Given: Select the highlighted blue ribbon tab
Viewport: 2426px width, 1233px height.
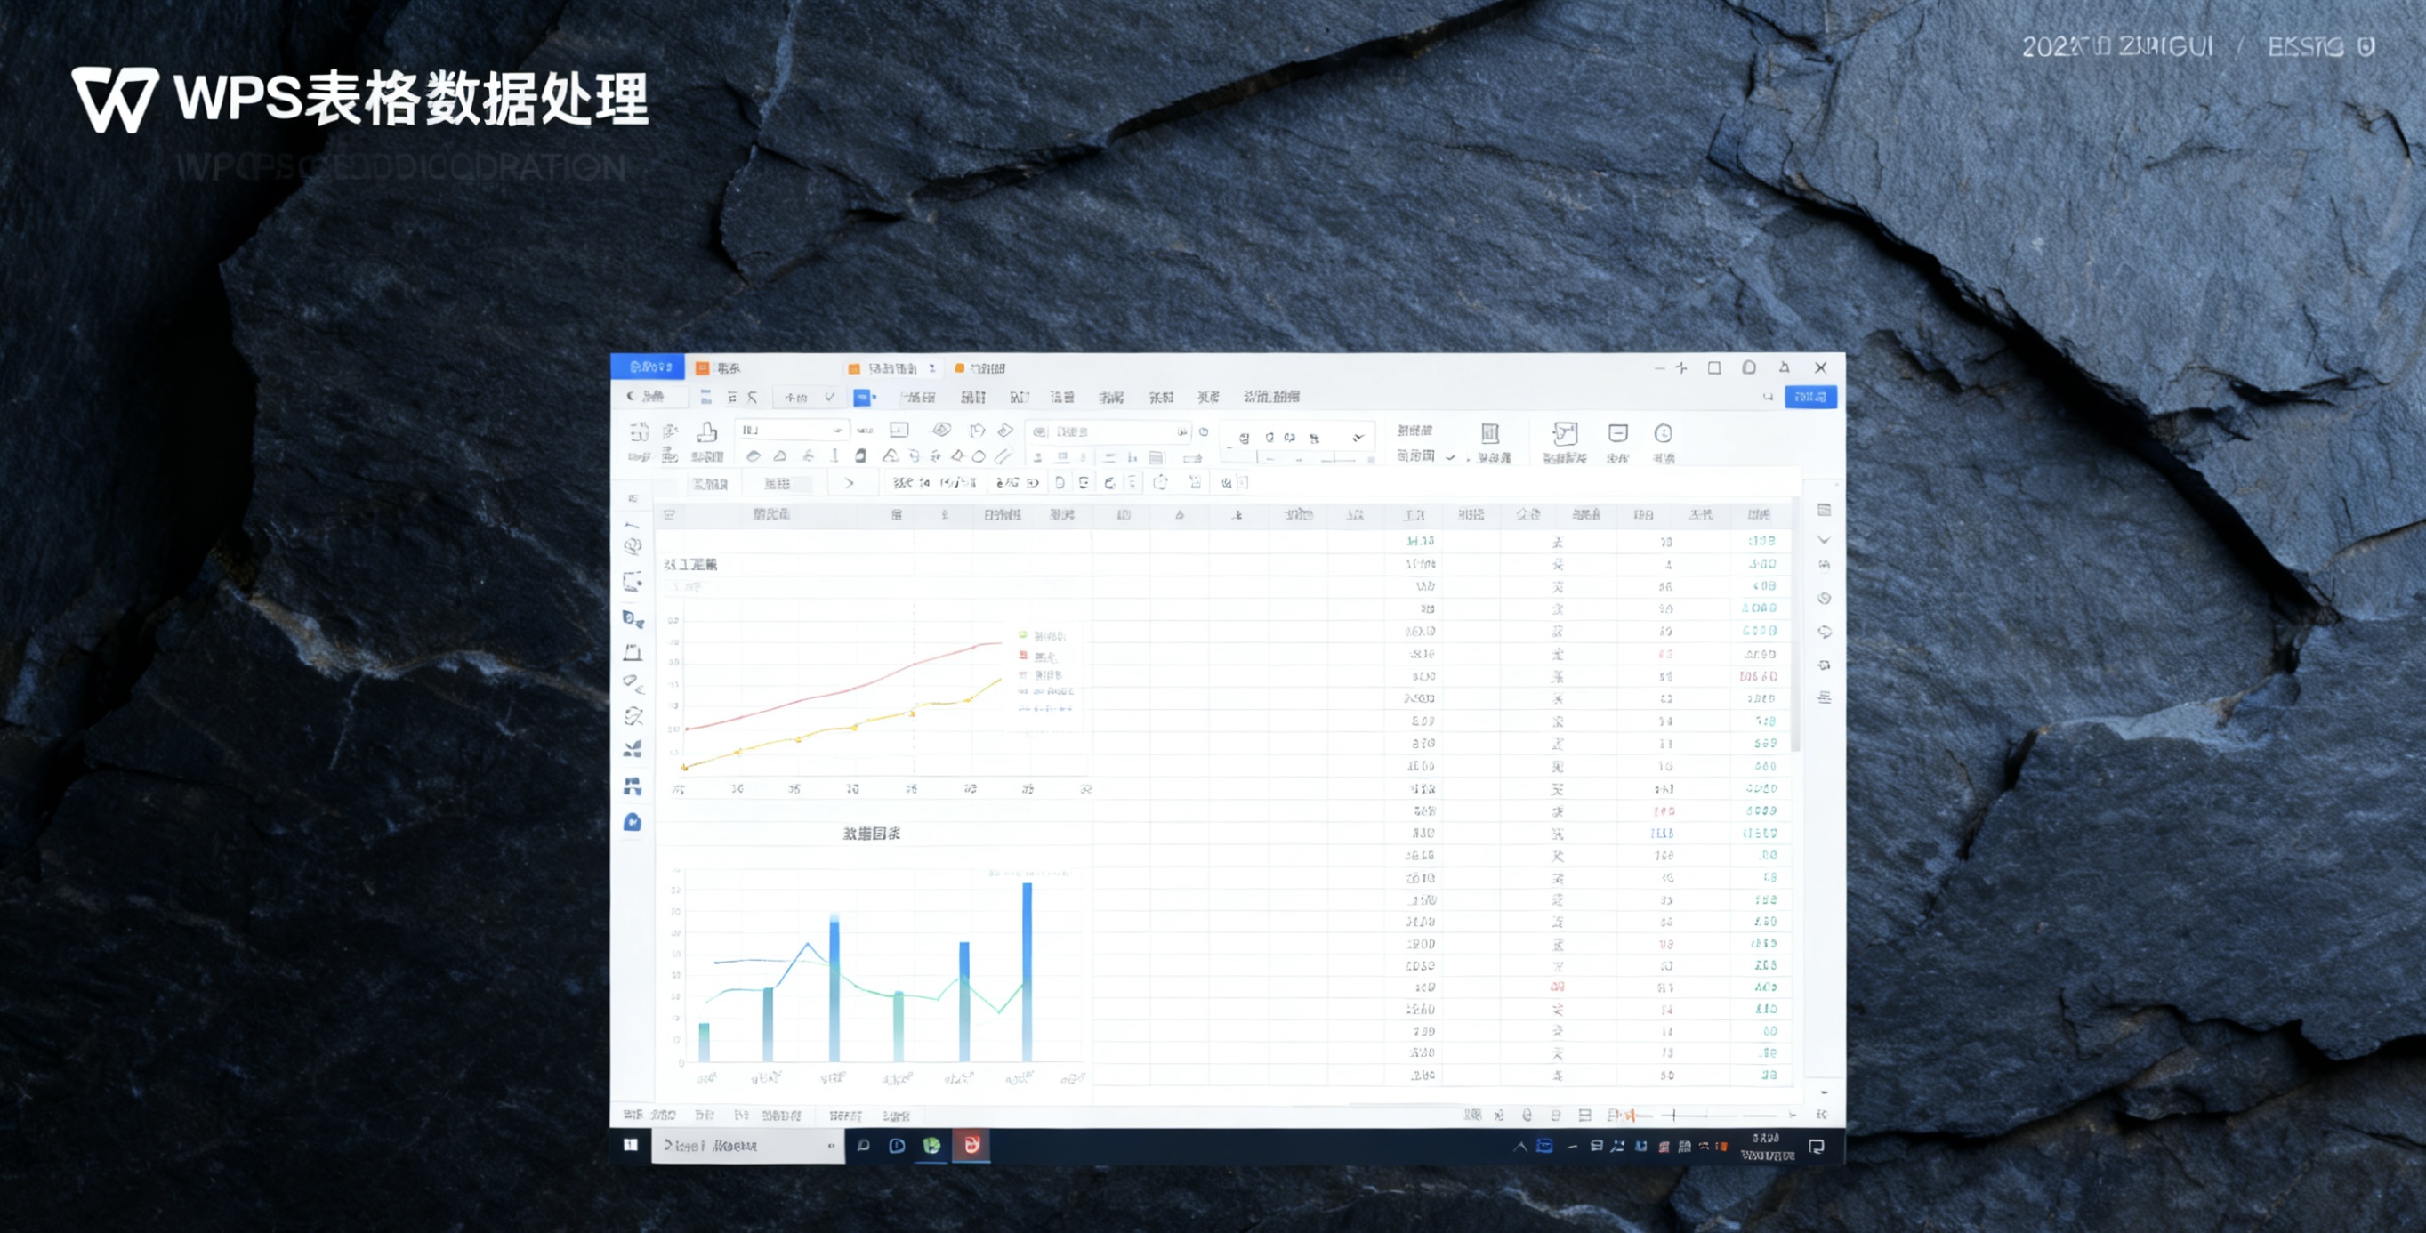Looking at the screenshot, I should tap(863, 398).
